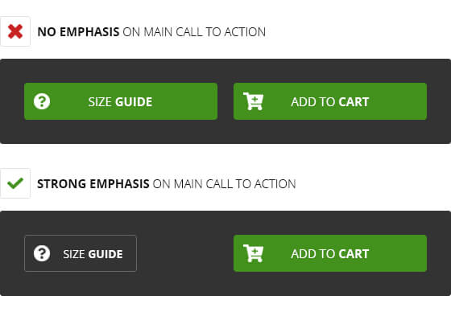
Task: Click the word CART in the upper green button
Action: (354, 102)
